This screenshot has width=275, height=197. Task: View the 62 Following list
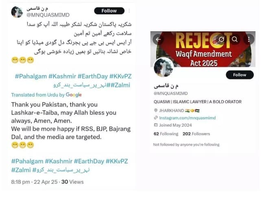(166, 134)
